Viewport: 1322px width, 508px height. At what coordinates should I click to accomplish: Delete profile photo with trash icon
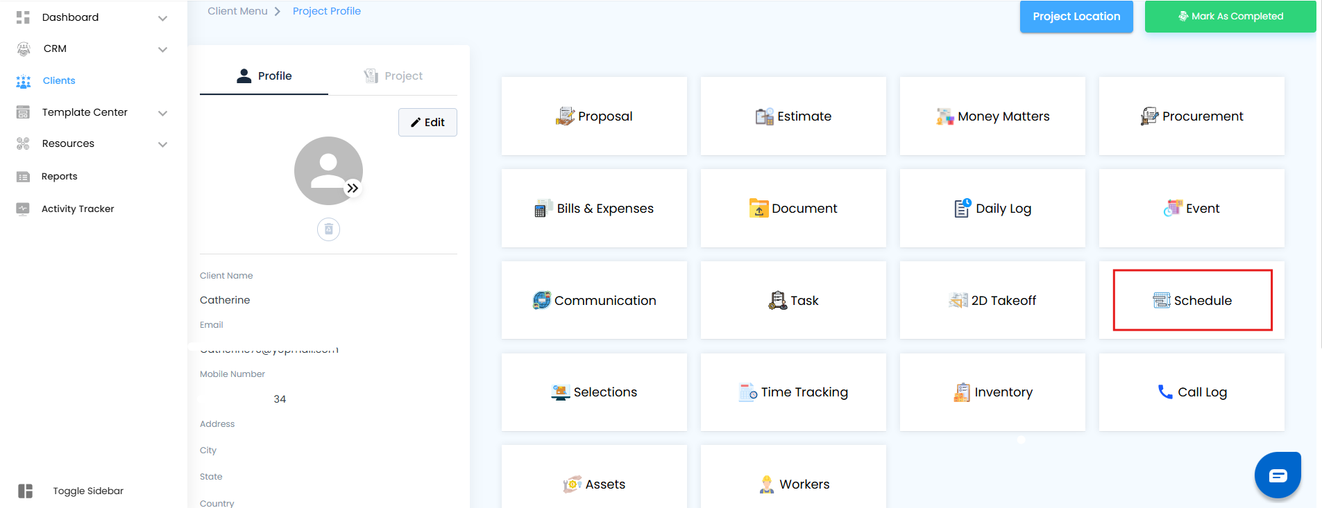[x=329, y=229]
